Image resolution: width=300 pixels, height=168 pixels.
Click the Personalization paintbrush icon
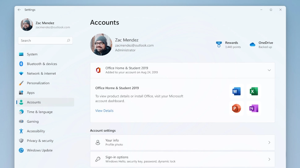(21, 83)
